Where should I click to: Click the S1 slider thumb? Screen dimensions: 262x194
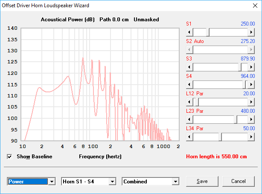click(x=208, y=32)
